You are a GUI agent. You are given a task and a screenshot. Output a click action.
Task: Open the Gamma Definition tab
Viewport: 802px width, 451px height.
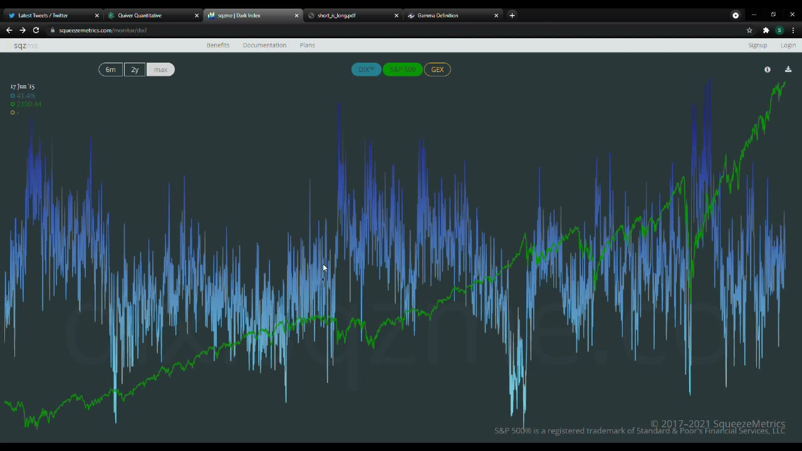[452, 16]
